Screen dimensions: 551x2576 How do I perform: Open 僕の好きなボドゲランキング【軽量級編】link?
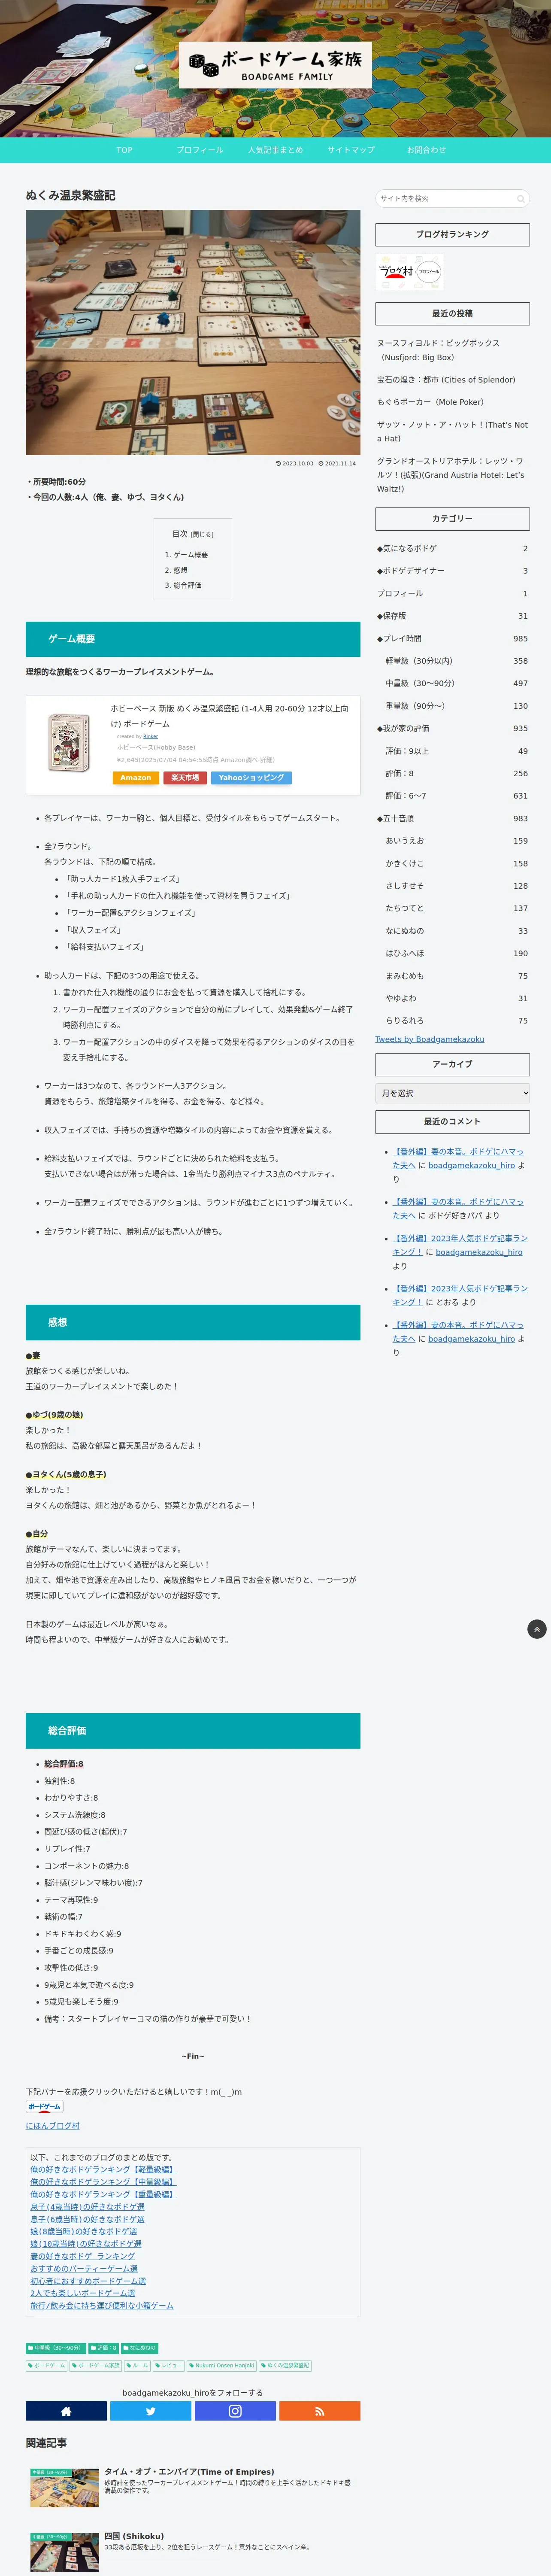click(103, 2169)
